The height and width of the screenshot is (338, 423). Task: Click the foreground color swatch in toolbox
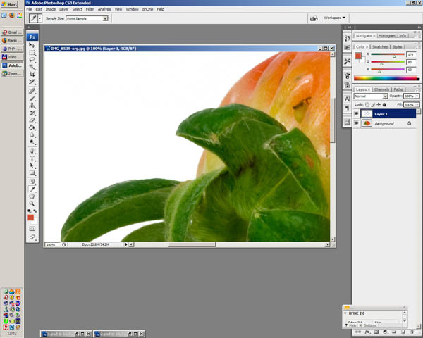coord(31,218)
